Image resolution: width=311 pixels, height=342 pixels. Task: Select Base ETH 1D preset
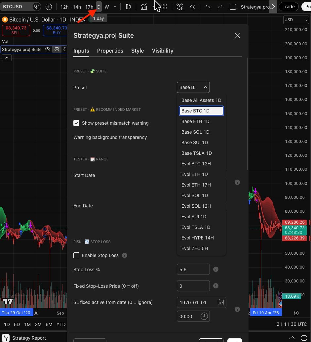[201, 121]
